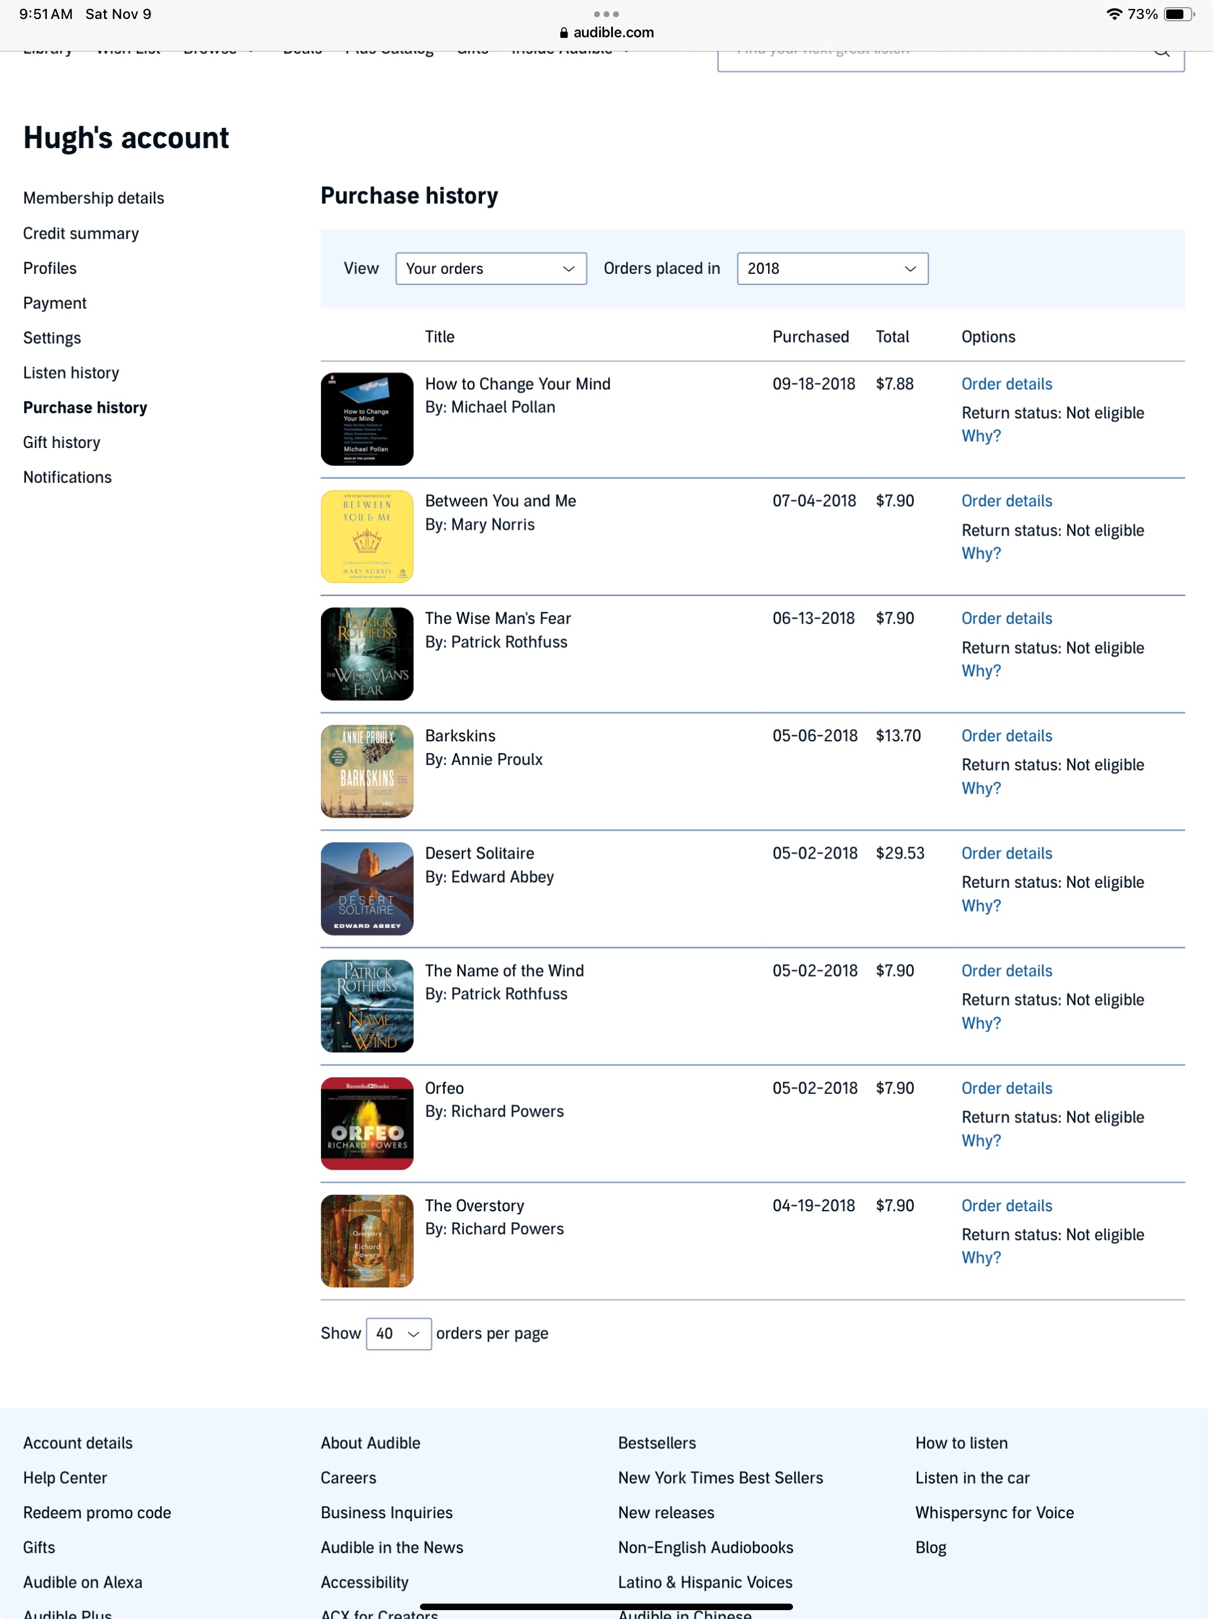Open How to Change Your Mind cover
1213x1619 pixels.
point(367,418)
